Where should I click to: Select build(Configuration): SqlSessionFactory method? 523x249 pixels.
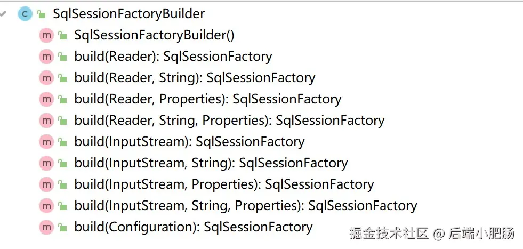[193, 227]
